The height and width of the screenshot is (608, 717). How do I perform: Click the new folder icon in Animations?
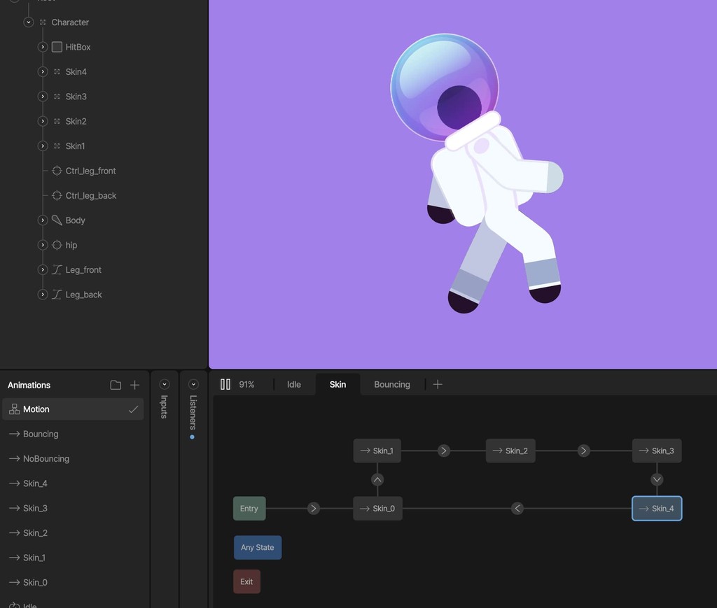pyautogui.click(x=116, y=385)
